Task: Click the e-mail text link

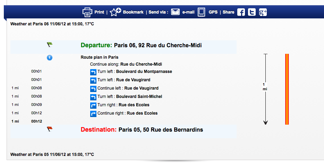Action: 189,12
